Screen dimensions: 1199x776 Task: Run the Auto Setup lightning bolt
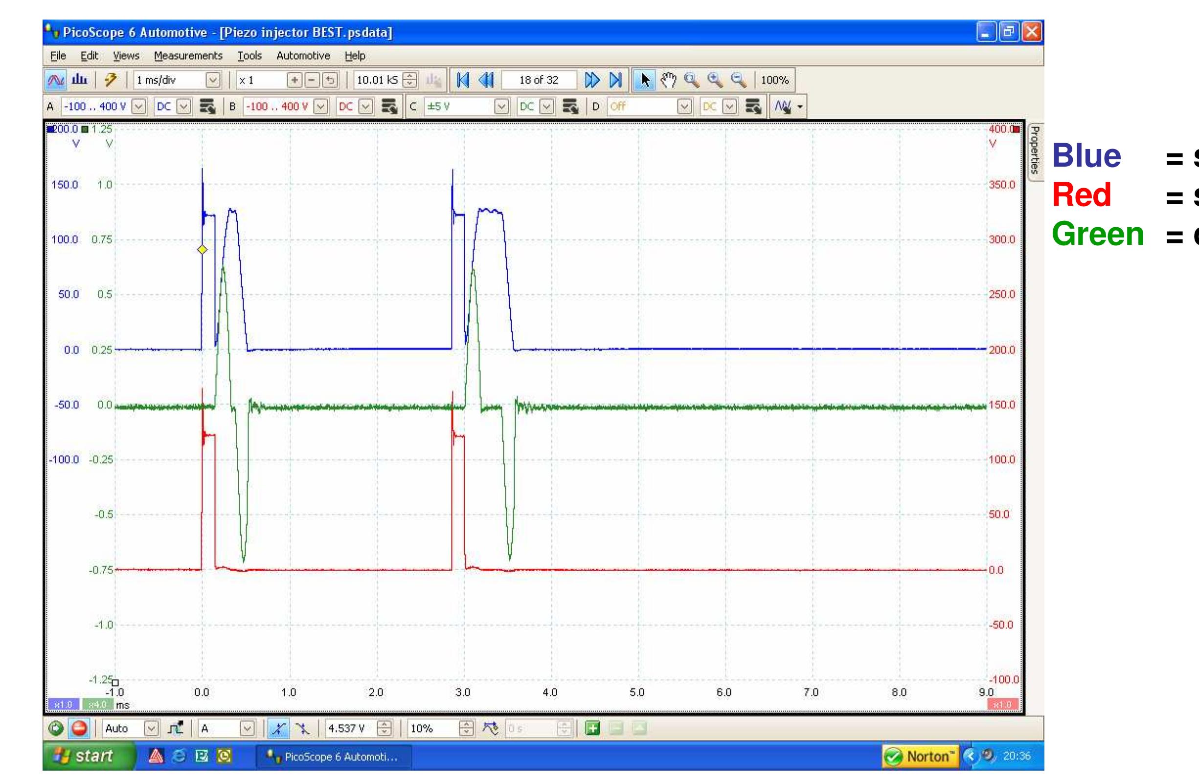point(111,79)
